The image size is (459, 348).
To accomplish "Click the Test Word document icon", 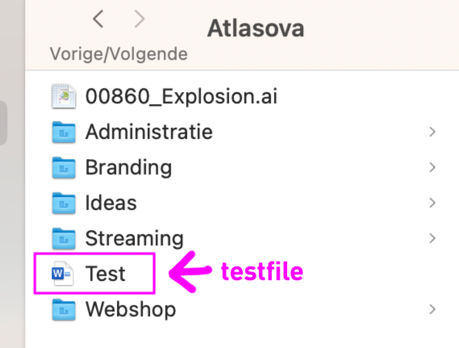I will click(x=63, y=274).
